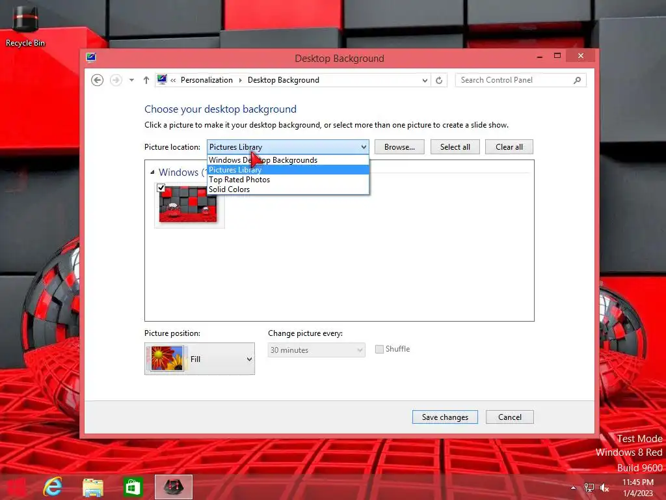Select the red cubes wallpaper thumbnail
This screenshot has height=500, width=666.
(x=188, y=205)
